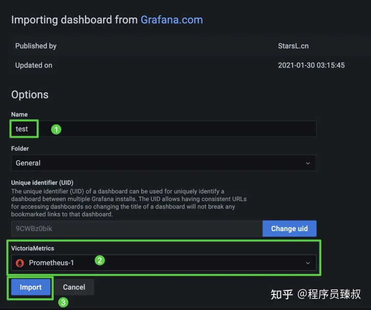
Task: Click the Updated on label
Action: [x=33, y=66]
